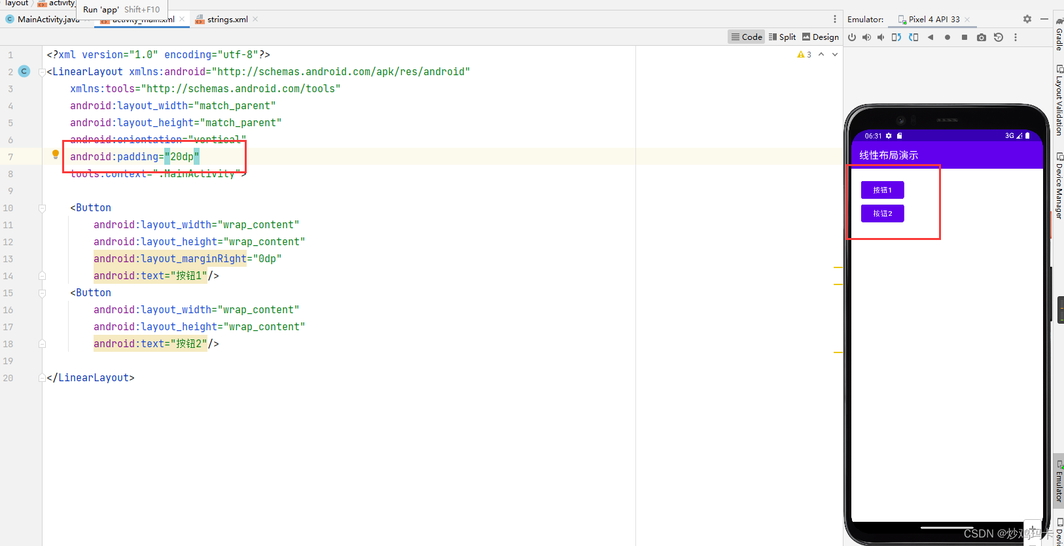Lower emulator volume with volume down icon
Screen dimensions: 1064x546
(881, 37)
